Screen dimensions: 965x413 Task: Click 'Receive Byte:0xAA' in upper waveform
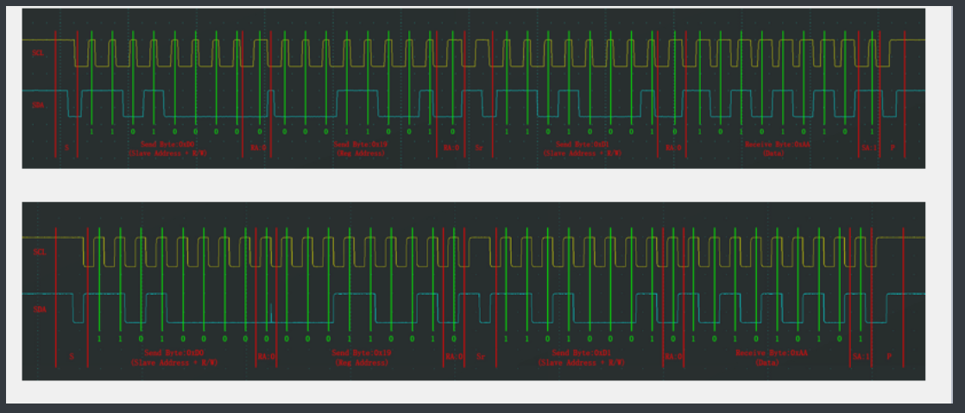tap(778, 145)
